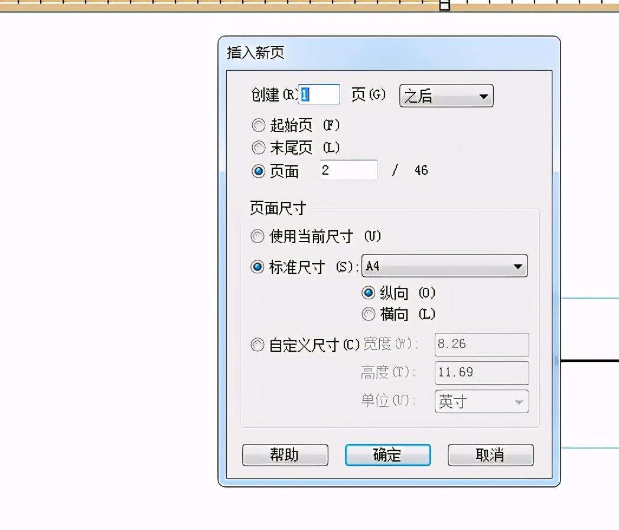This screenshot has height=530, width=619.
Task: Choose the 自定义尺寸 (C) option
Action: point(258,345)
